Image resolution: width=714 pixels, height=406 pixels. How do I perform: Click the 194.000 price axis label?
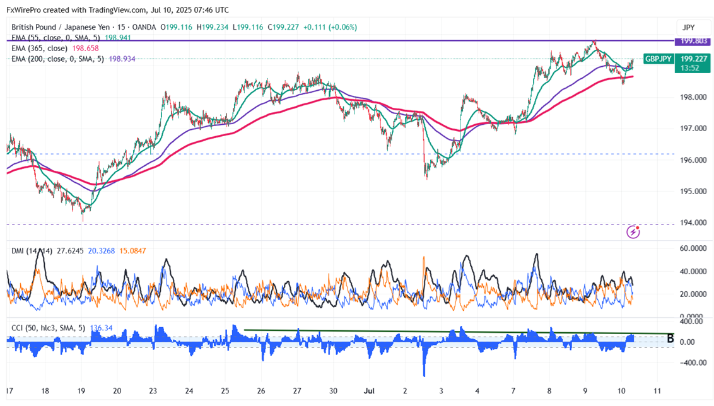point(693,223)
